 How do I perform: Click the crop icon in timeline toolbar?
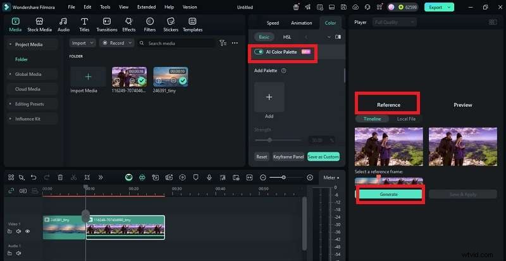click(87, 177)
